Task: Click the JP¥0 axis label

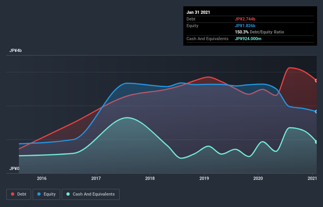Action: 14,168
